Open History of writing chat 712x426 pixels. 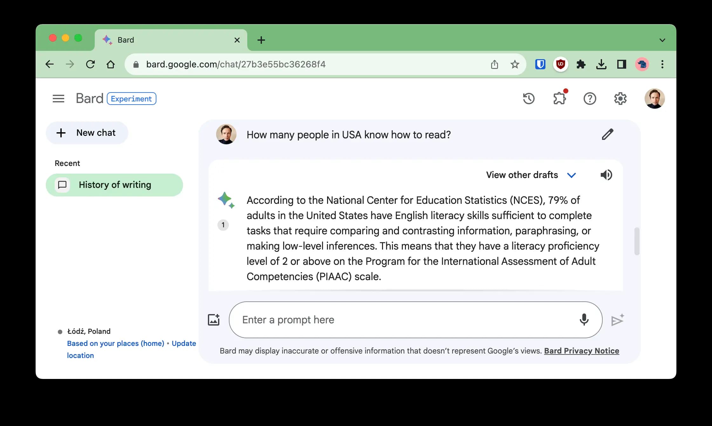click(114, 185)
